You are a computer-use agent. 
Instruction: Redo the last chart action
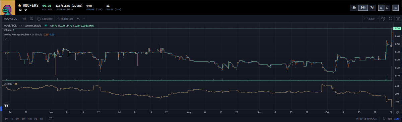coord(83,19)
